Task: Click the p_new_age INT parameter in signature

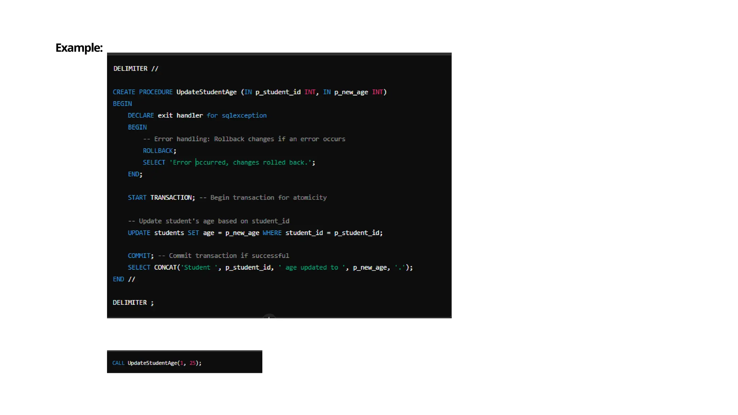Action: point(358,92)
